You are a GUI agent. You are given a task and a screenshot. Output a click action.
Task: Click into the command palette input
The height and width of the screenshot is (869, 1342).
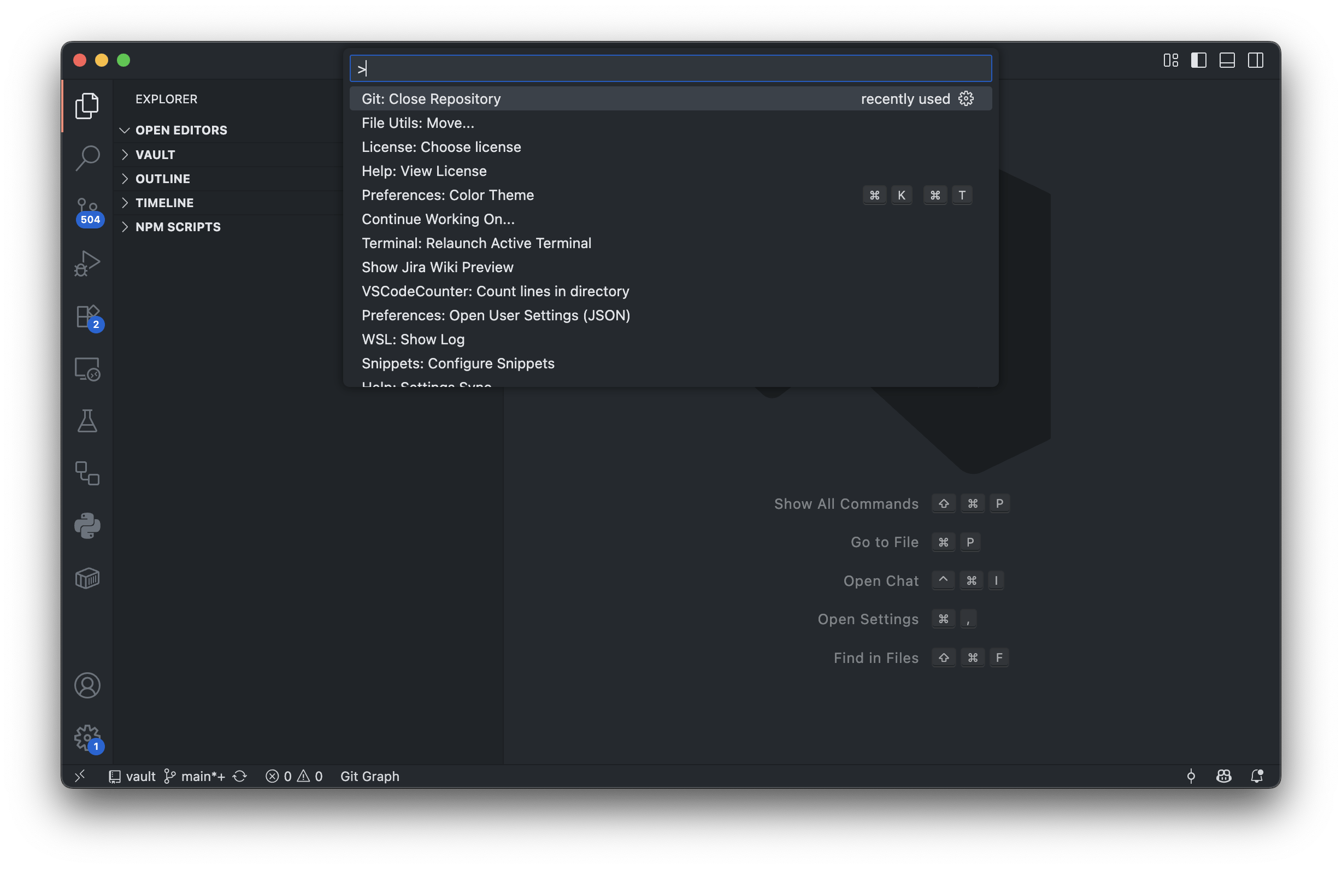click(x=670, y=68)
